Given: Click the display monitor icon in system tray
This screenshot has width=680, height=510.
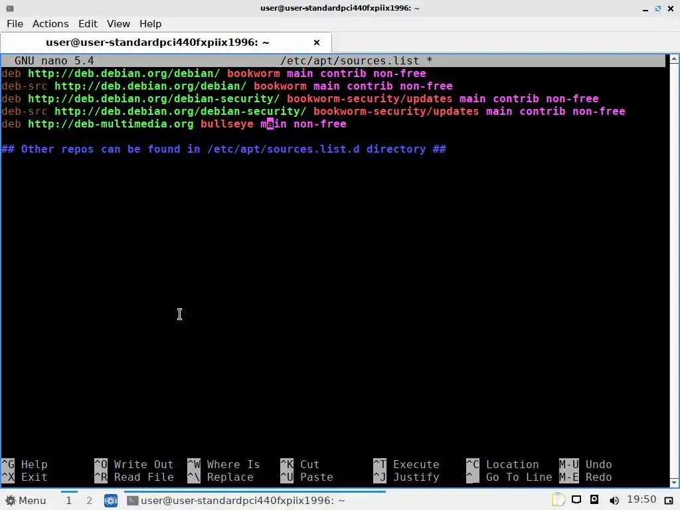Looking at the screenshot, I should (x=576, y=500).
